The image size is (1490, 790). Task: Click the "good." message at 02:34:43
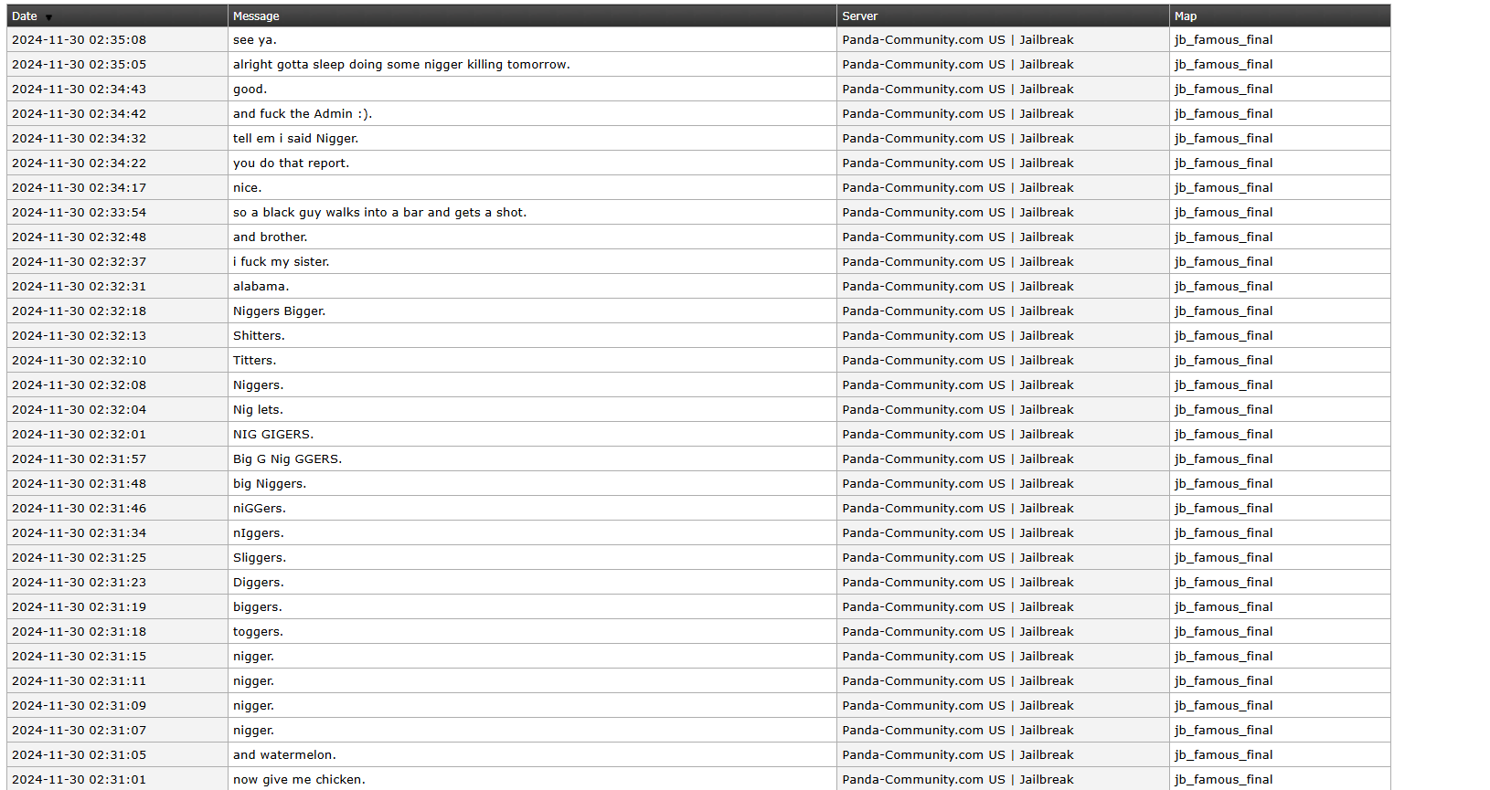(250, 90)
